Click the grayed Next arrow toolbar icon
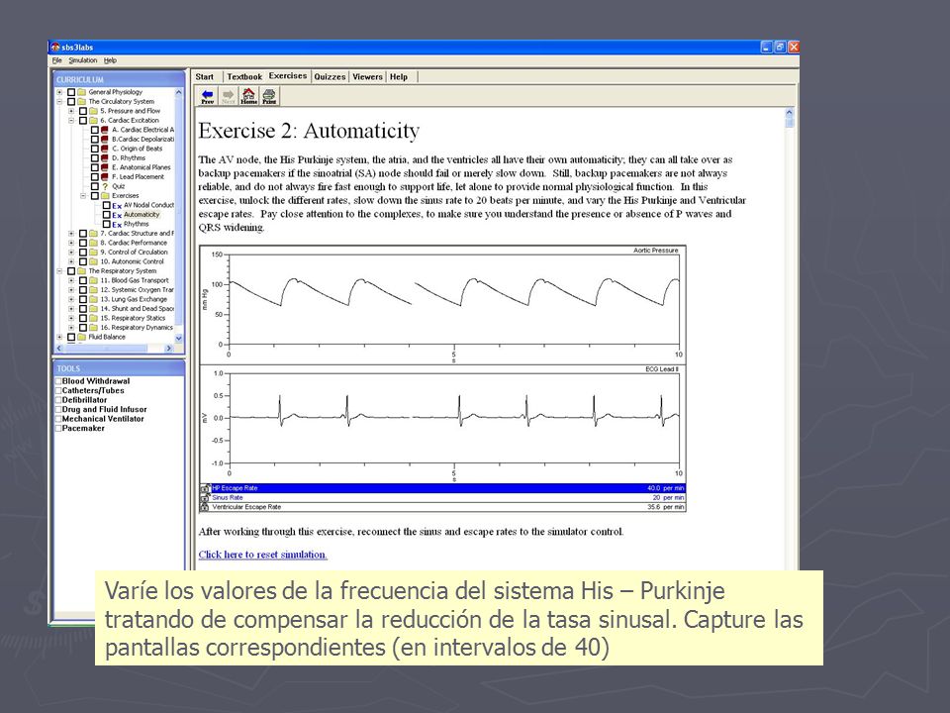This screenshot has height=713, width=950. pos(228,96)
